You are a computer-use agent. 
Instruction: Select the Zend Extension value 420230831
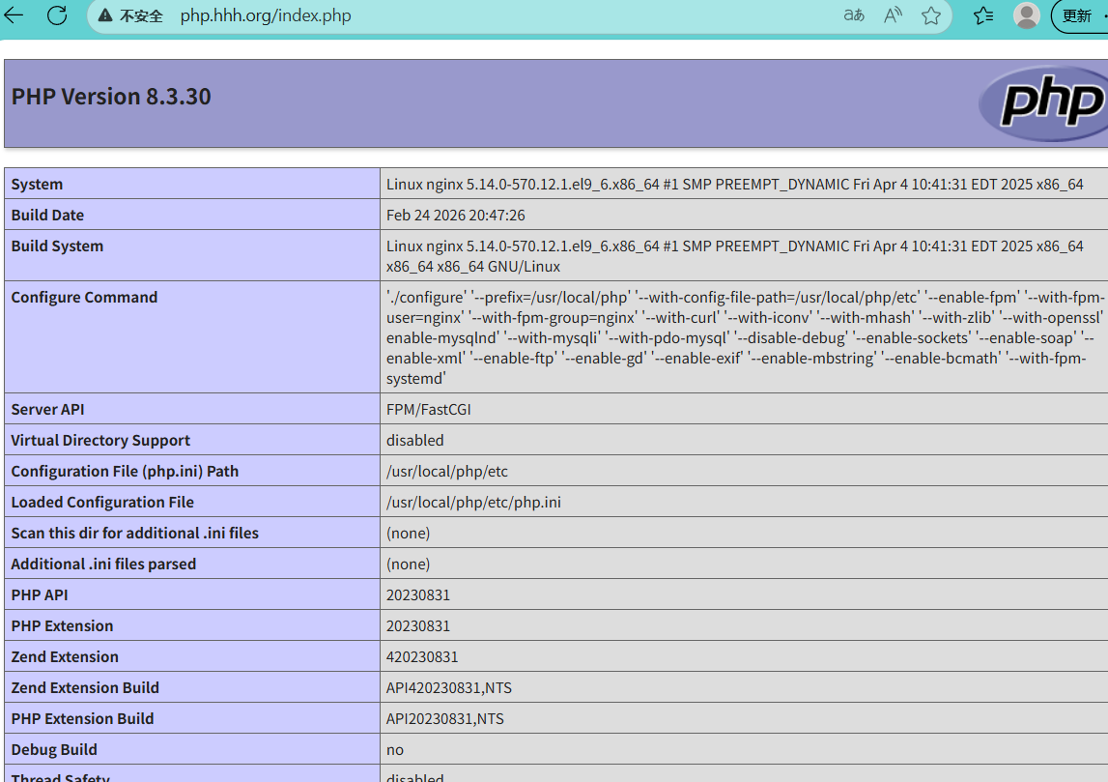tap(422, 657)
